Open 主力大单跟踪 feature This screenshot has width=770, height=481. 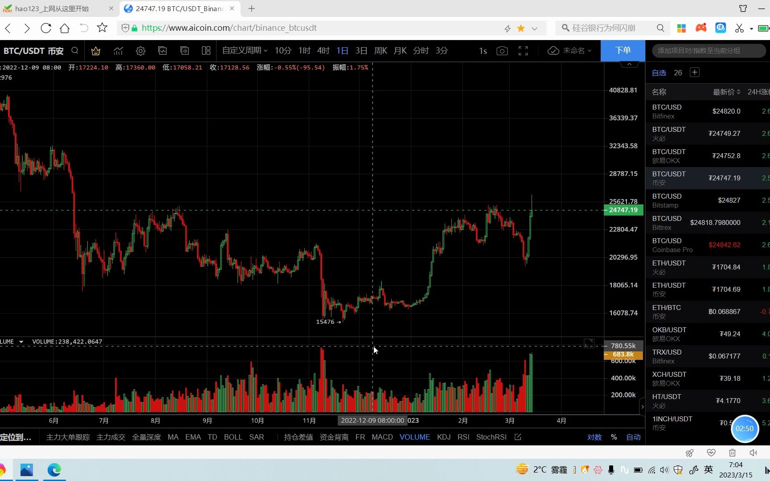[x=68, y=437]
